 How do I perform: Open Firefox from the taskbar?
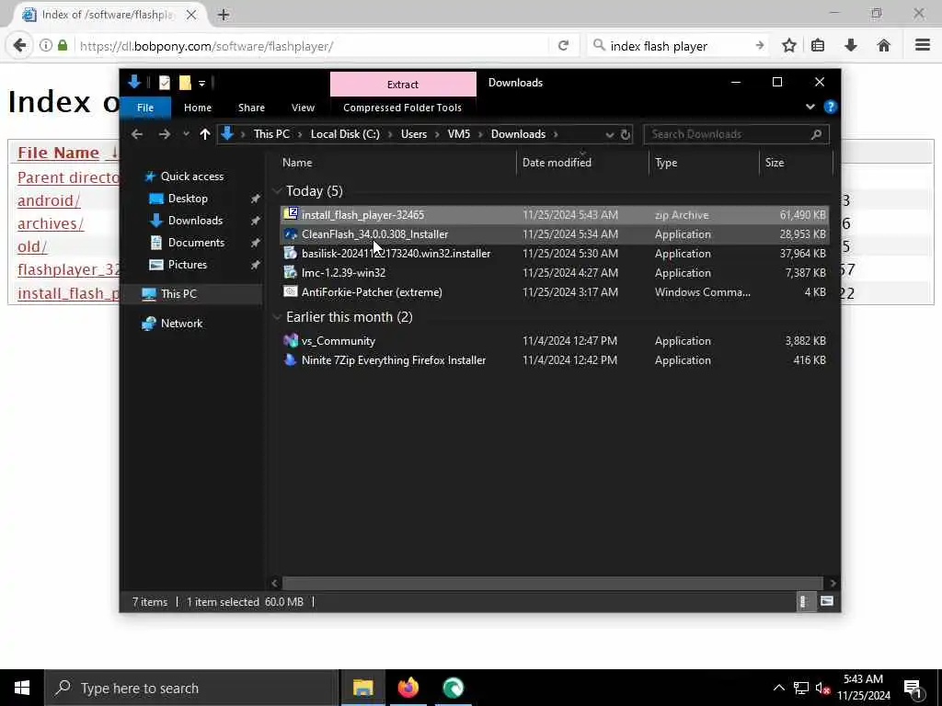[408, 688]
